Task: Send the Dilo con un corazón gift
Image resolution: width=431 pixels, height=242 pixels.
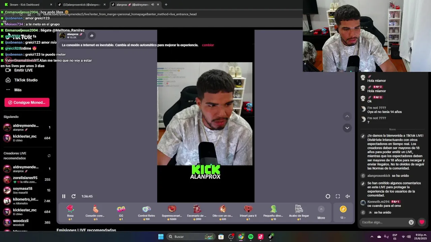Action: (223, 213)
